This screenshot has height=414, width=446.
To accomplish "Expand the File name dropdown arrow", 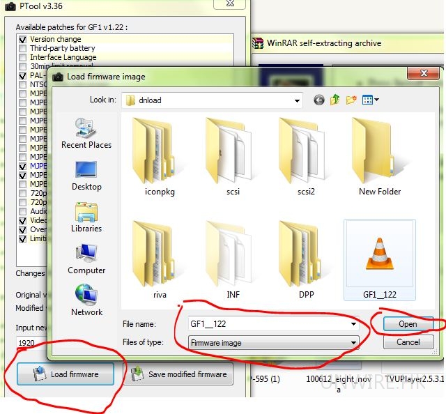I will pos(353,324).
